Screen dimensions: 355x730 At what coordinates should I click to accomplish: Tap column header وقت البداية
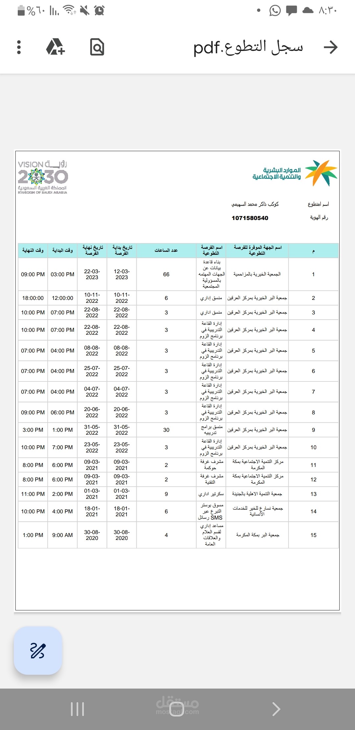tap(62, 251)
